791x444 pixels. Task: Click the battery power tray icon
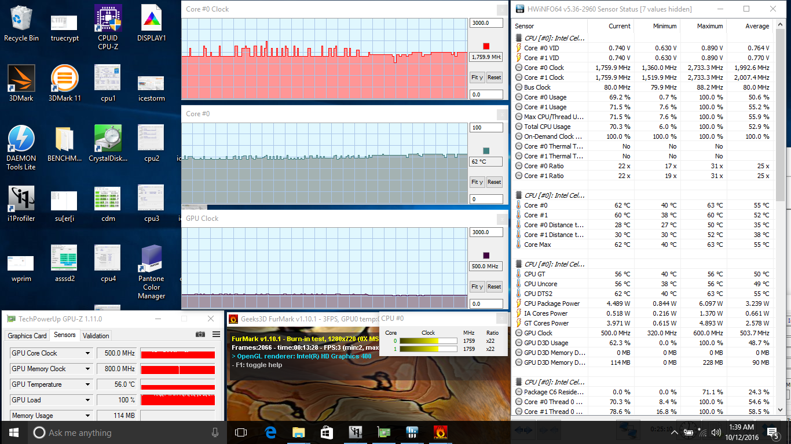pos(689,432)
